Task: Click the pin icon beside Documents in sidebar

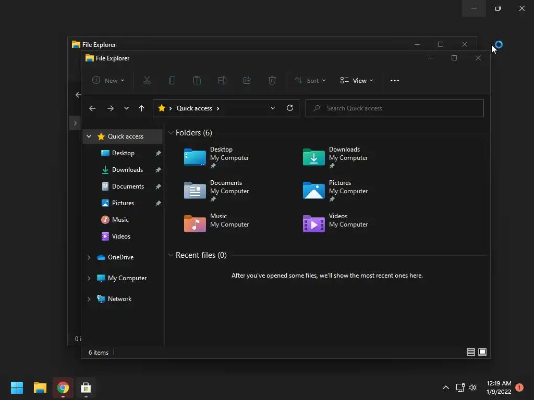Action: [158, 186]
